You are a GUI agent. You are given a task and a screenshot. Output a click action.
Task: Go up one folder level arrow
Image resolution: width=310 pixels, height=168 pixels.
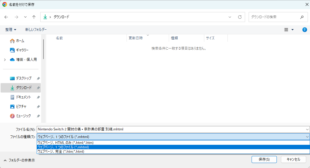[34, 17]
